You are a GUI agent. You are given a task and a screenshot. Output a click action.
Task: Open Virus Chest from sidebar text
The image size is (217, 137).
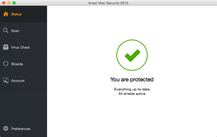tap(20, 48)
